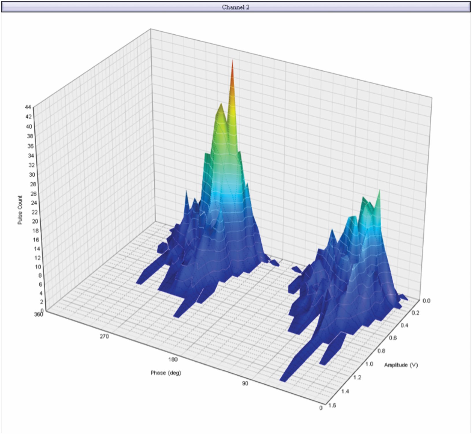Screen dimensions: 472x434
Task: Click the 24 tick on Pulse Count axis
Action: (34, 203)
